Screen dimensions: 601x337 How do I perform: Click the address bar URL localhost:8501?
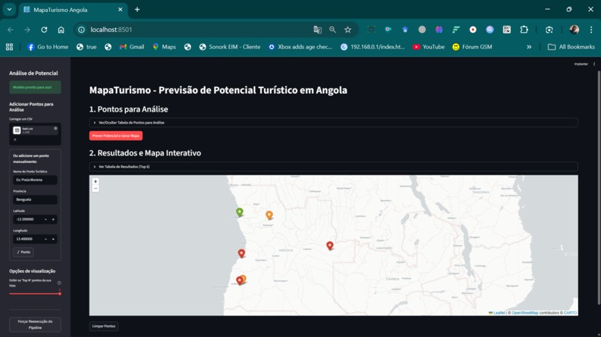point(111,30)
